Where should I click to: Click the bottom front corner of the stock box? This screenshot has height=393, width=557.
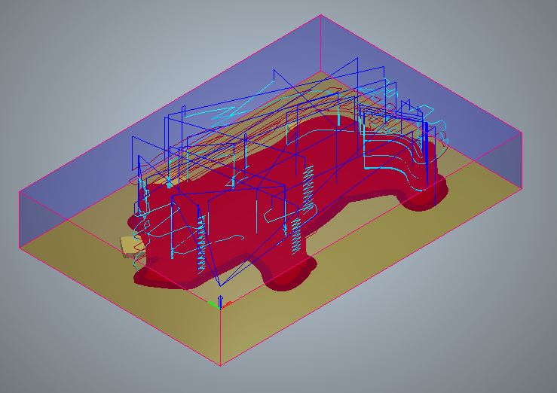coord(220,365)
